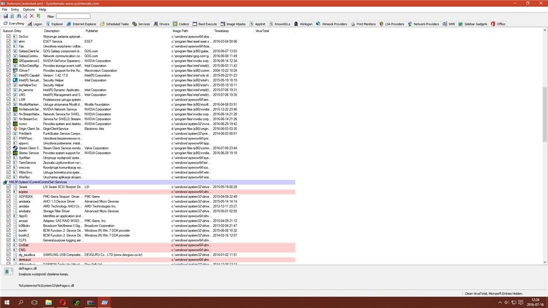Toggle the PnkBstrA entry checkbox

[9, 133]
